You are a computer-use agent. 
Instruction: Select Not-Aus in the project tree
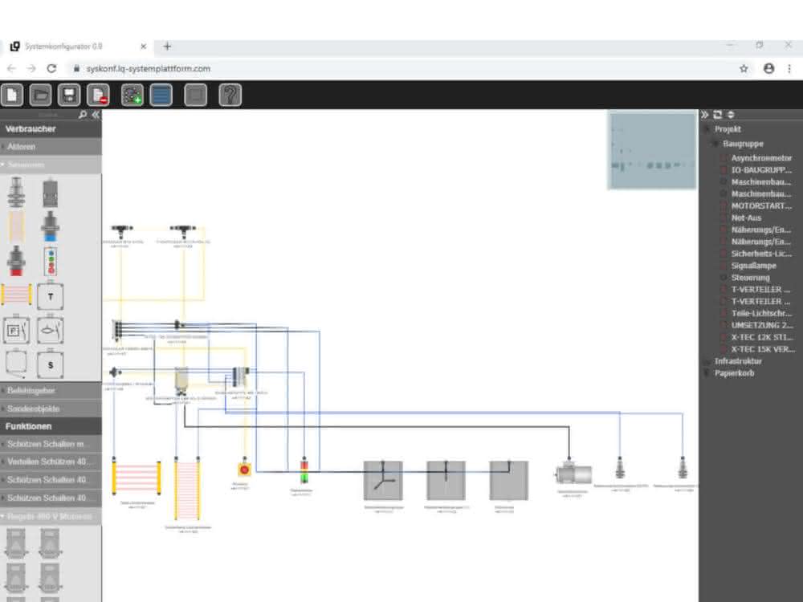pos(746,218)
